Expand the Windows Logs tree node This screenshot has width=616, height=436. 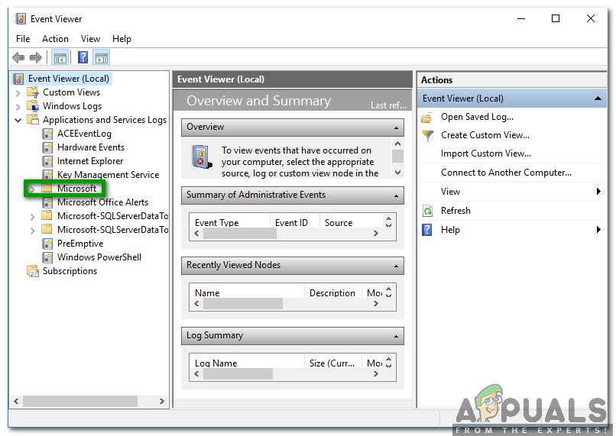click(18, 107)
